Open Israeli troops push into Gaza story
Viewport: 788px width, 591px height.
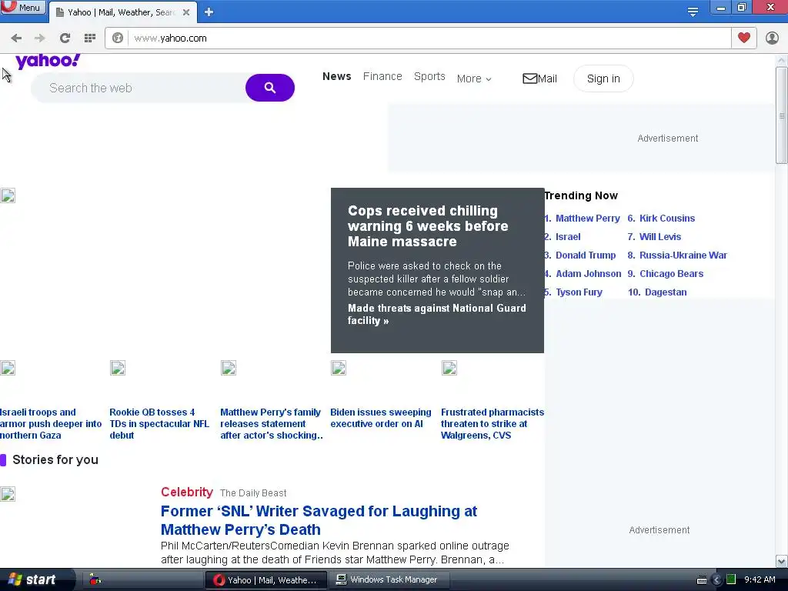[51, 424]
